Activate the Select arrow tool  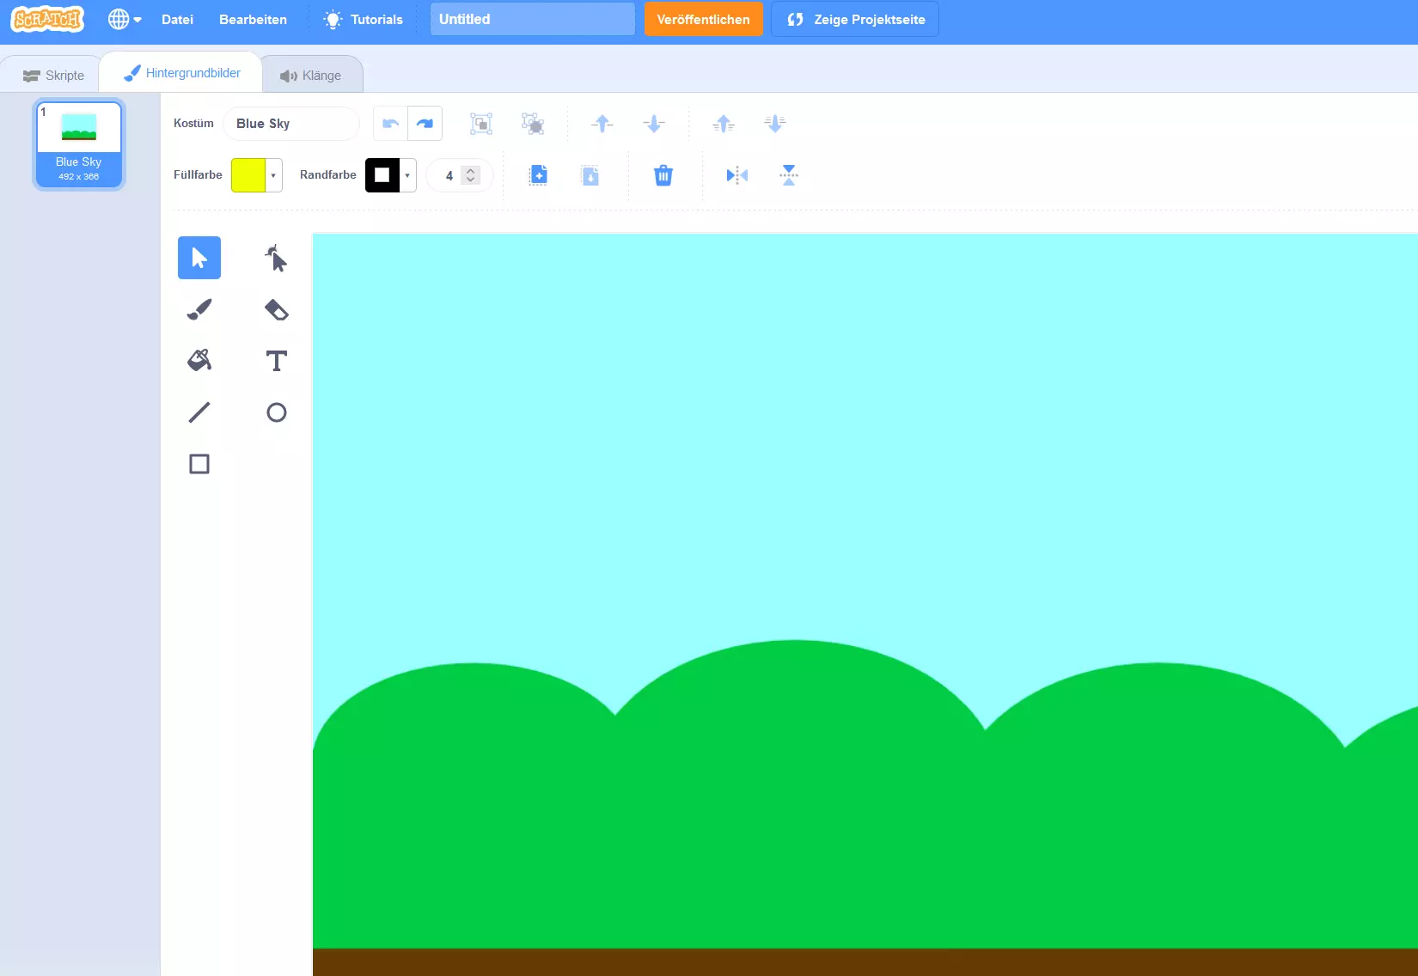point(199,257)
